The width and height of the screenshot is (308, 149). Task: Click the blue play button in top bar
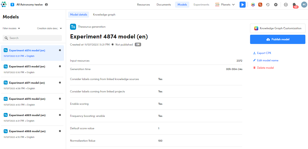(242, 5)
